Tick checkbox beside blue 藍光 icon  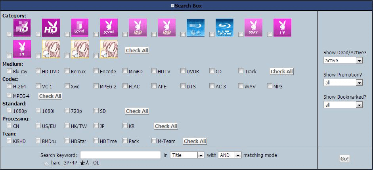click(x=183, y=34)
